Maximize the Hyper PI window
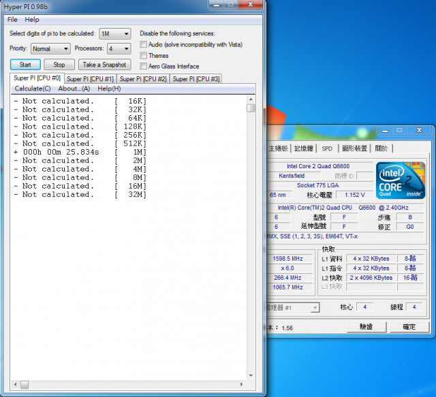The image size is (436, 397). point(231,5)
